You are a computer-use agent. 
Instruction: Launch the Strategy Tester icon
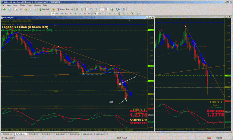pos(35,9)
